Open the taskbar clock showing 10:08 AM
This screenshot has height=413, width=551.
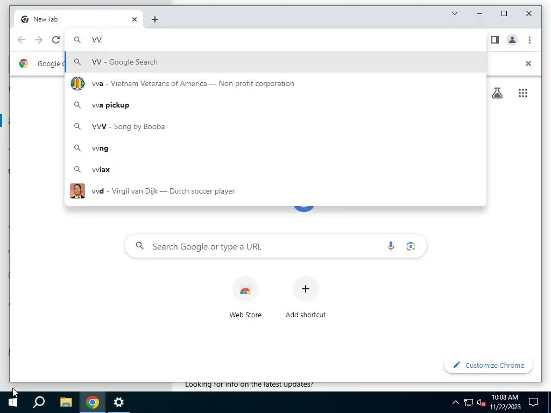505,402
